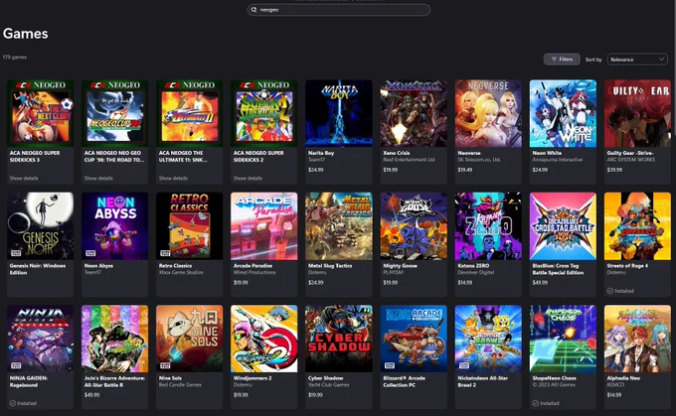676x416 pixels.
Task: Open the Neon Abyss game cover
Action: 114,226
